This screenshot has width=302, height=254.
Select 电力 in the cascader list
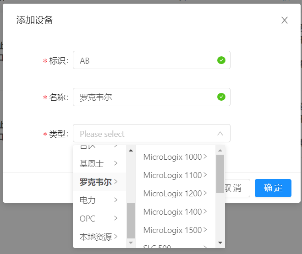99,200
